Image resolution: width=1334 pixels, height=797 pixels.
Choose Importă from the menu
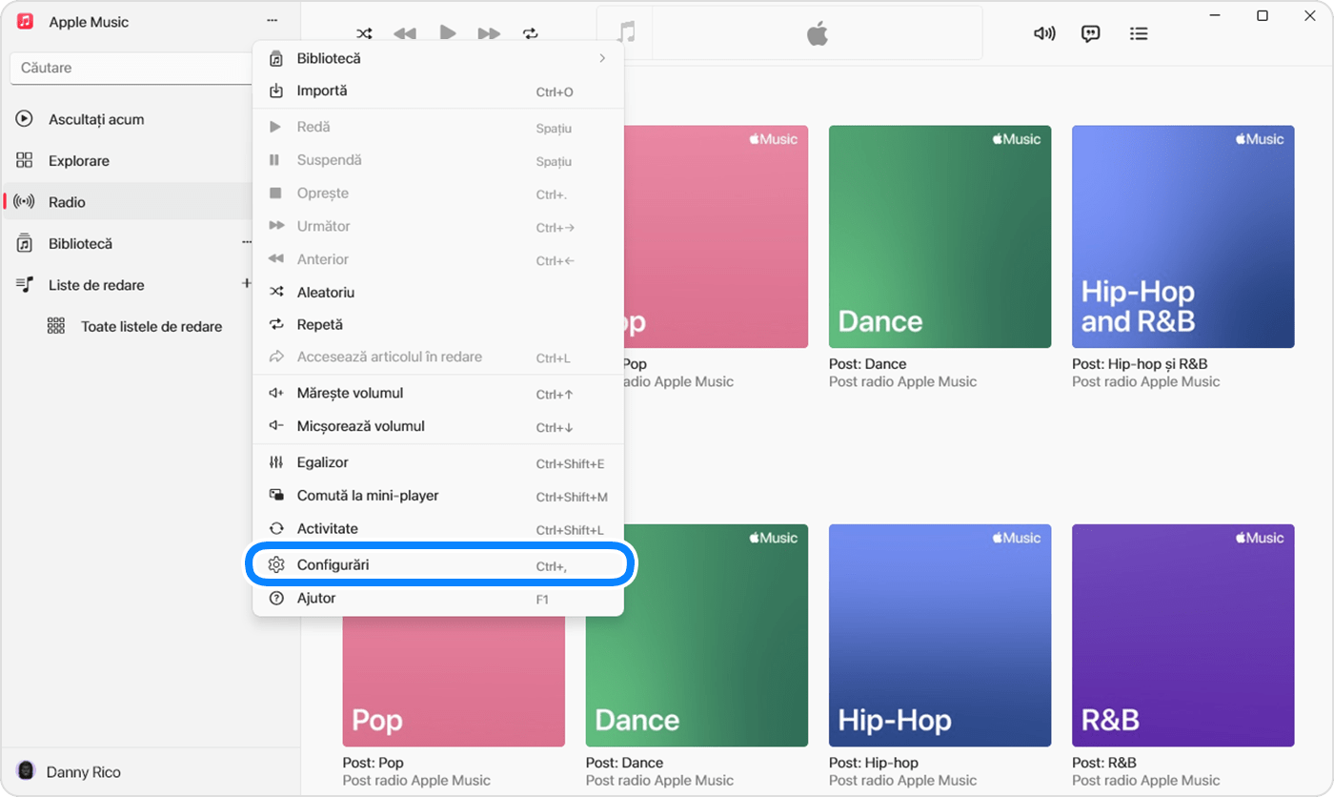tap(438, 91)
